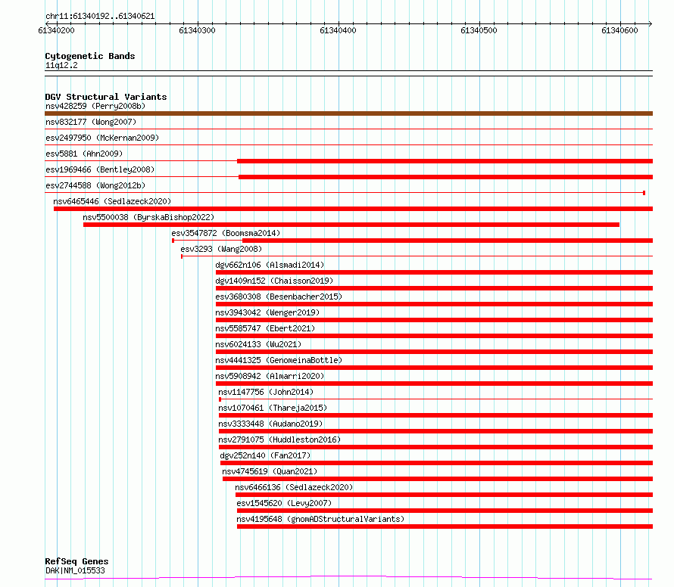
Task: Click the nsv3333448 (Audano2019) label
Action: point(270,424)
